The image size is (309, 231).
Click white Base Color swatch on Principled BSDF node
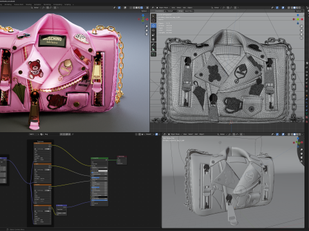tap(102, 171)
